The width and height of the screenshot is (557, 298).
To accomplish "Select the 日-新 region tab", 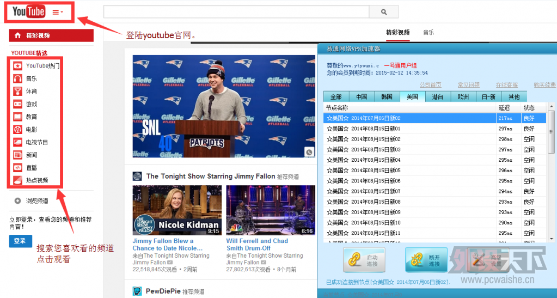I will point(489,97).
